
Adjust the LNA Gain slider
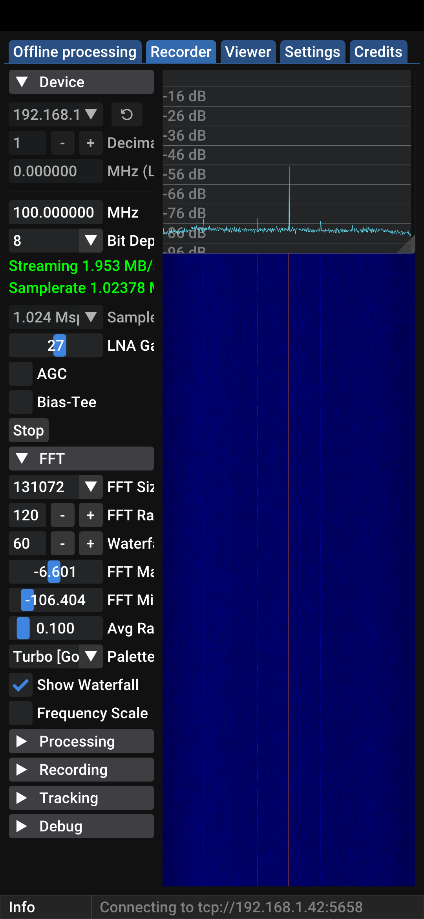click(x=56, y=346)
